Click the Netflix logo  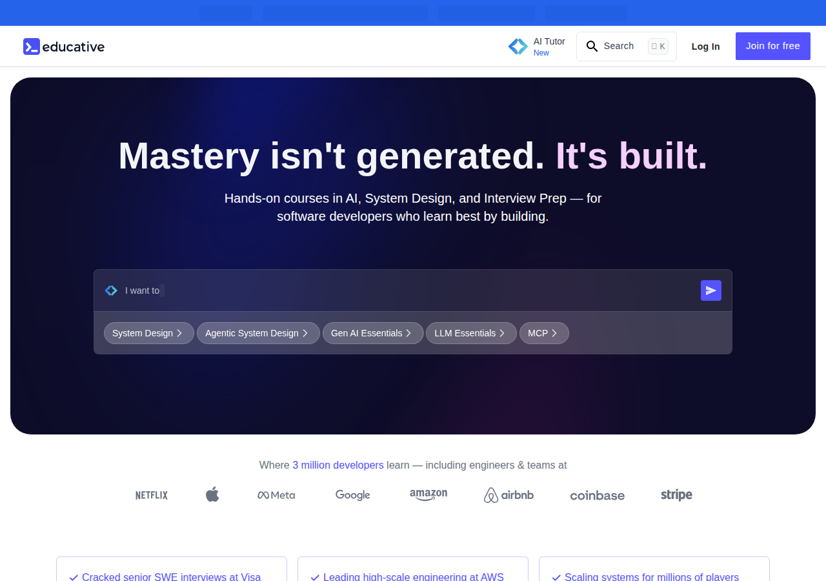pos(152,495)
